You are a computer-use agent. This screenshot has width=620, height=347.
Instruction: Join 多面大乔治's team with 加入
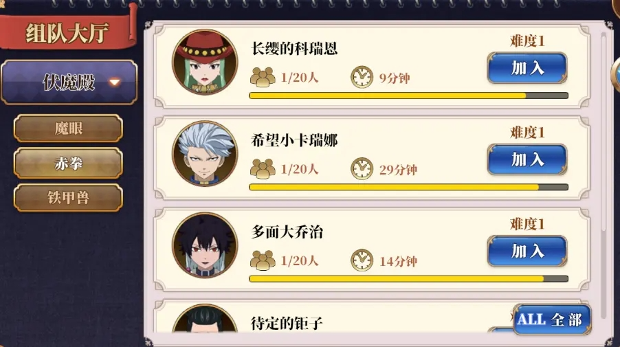pyautogui.click(x=527, y=251)
